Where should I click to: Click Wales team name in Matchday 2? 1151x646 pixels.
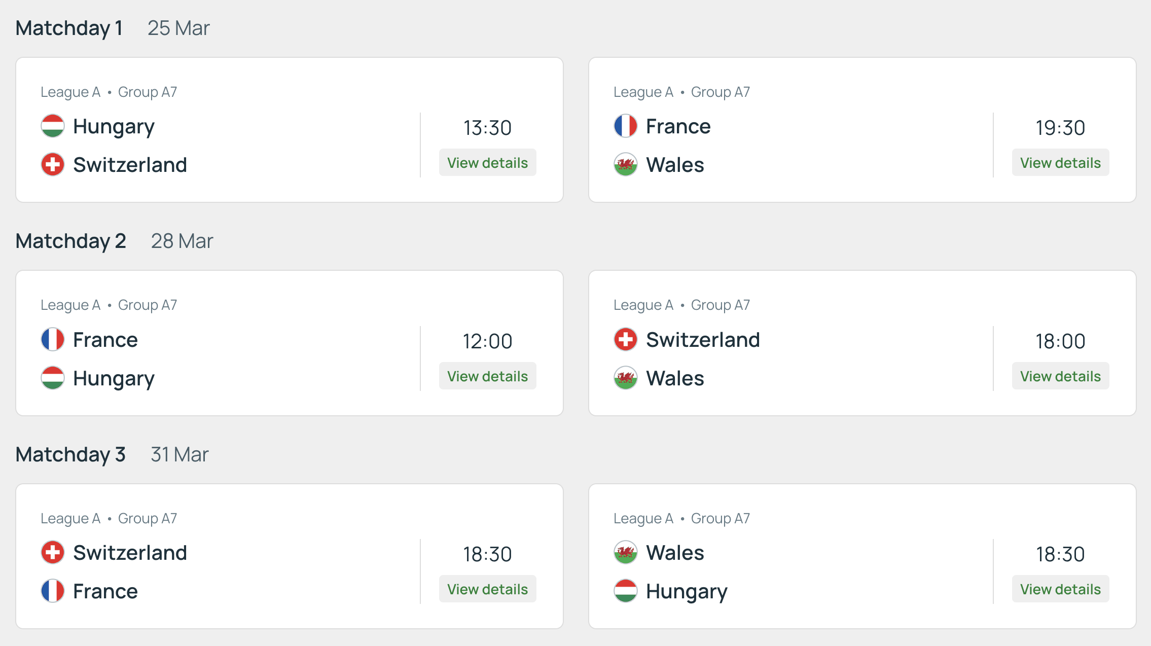pos(675,378)
